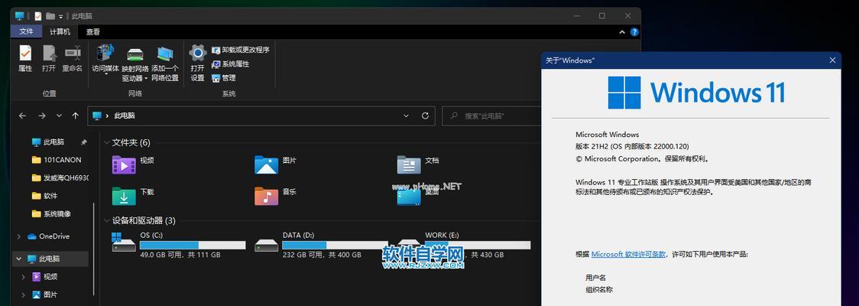Select the View (查看) ribbon tab
The height and width of the screenshot is (306, 859).
[x=93, y=32]
